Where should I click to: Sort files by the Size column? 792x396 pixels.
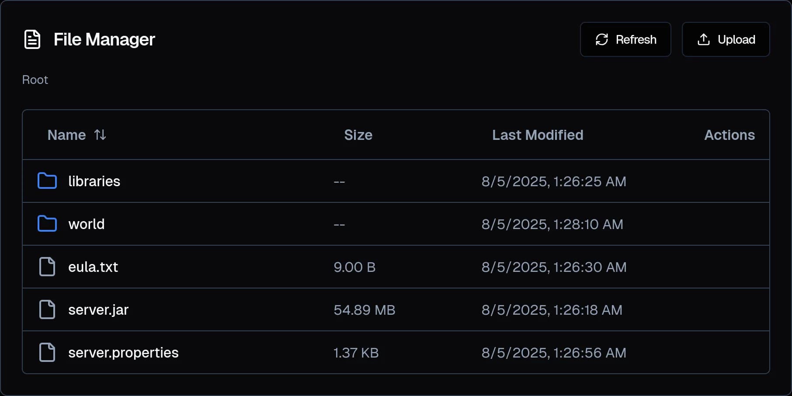tap(358, 135)
